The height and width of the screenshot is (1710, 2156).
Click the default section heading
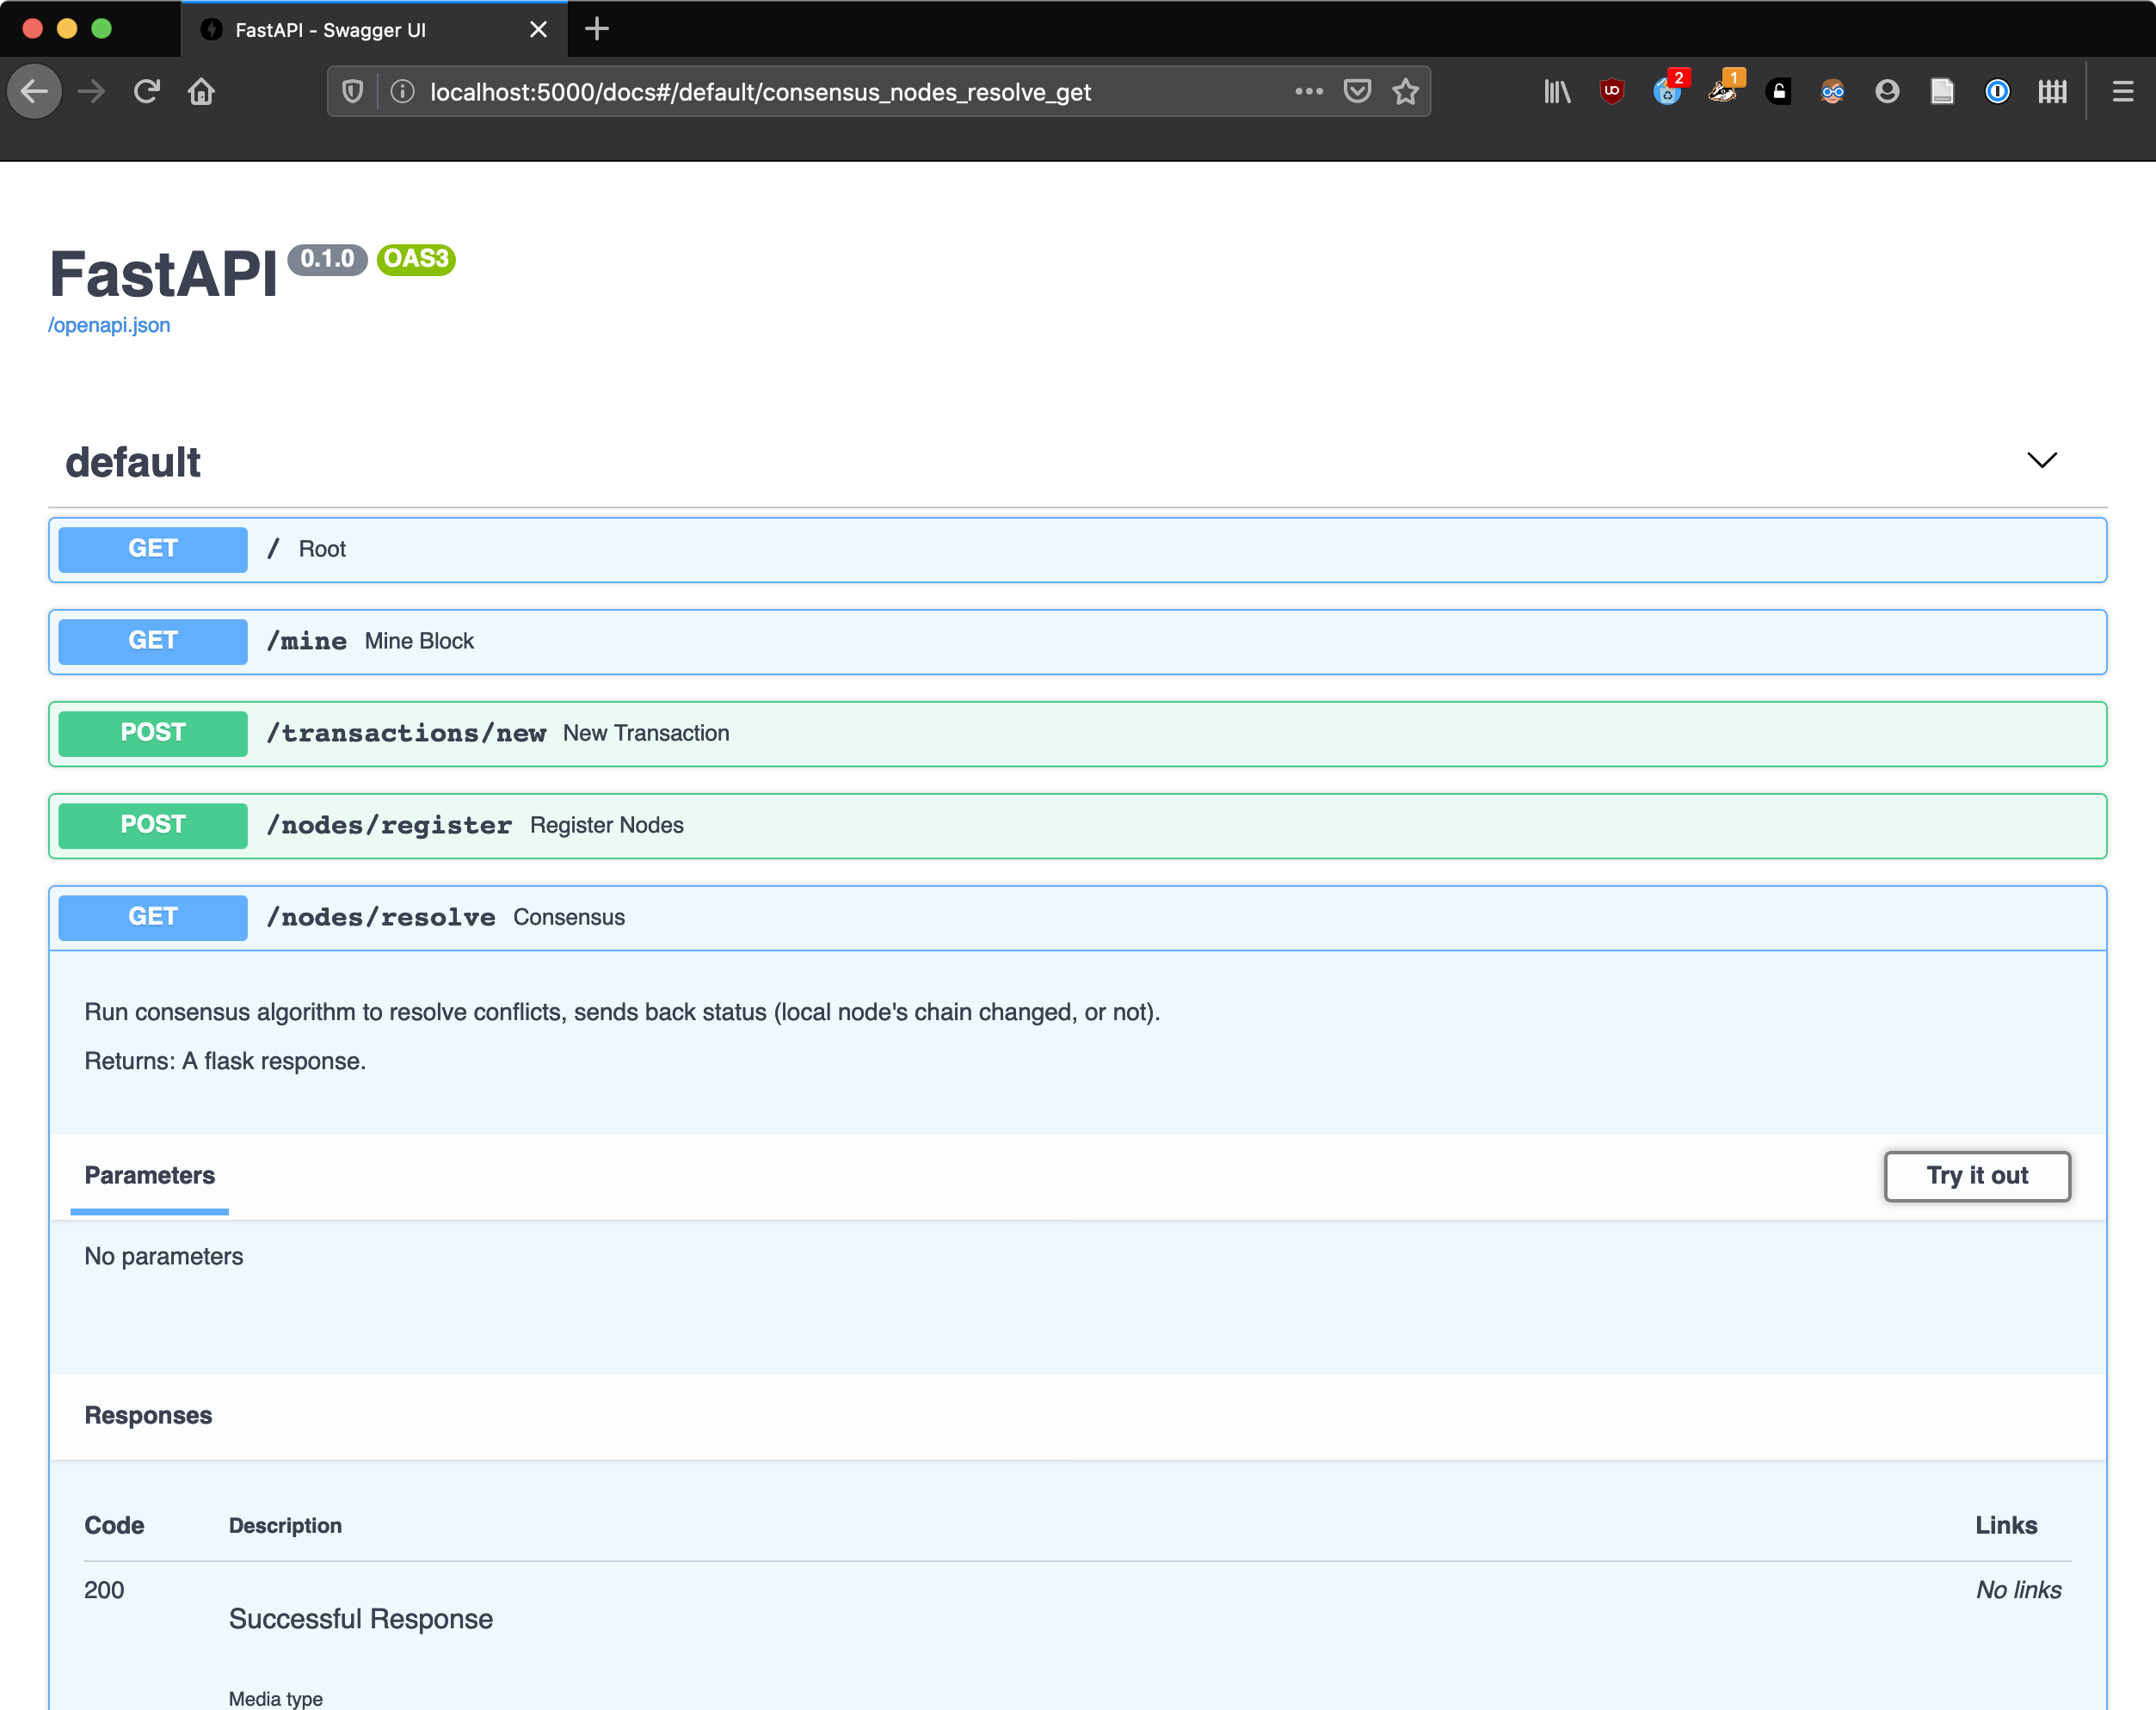point(133,462)
